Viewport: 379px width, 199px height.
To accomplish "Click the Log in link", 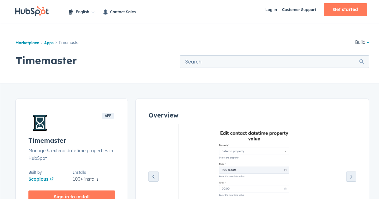I will [271, 10].
